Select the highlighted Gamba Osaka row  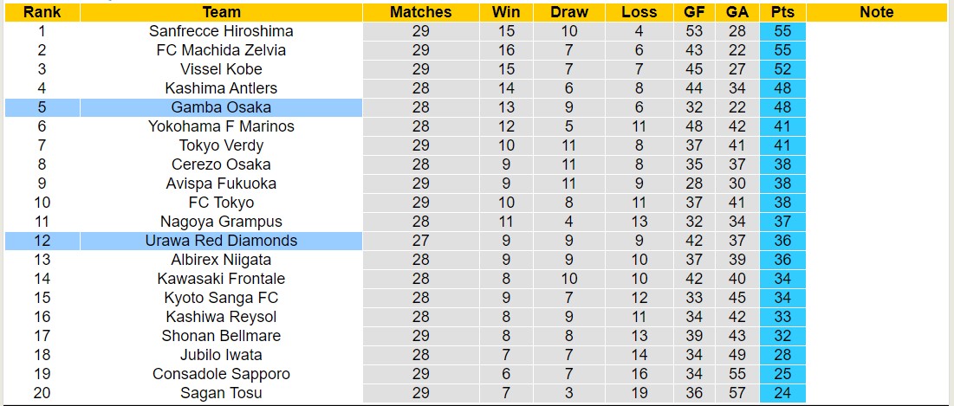tap(221, 107)
